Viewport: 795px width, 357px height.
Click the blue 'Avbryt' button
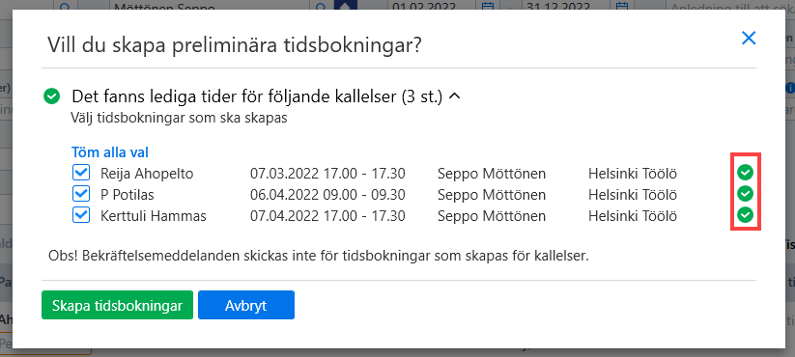click(246, 305)
